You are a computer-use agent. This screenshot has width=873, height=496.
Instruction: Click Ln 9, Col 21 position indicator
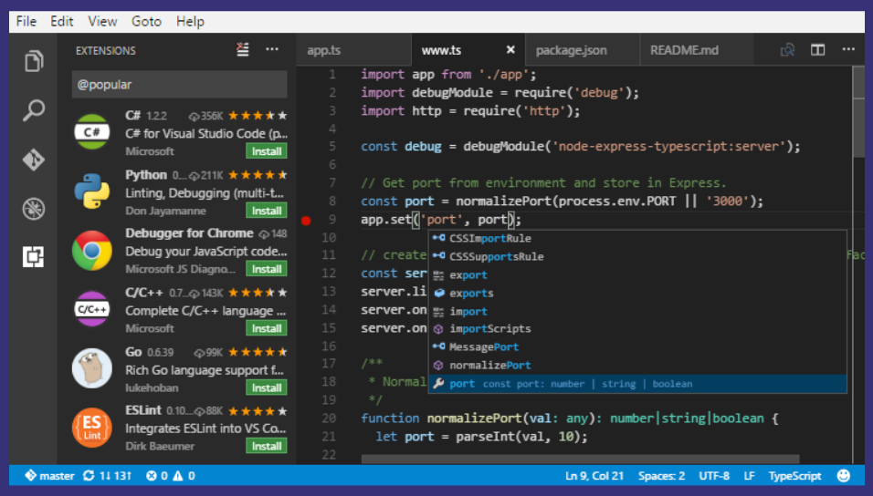click(x=594, y=475)
